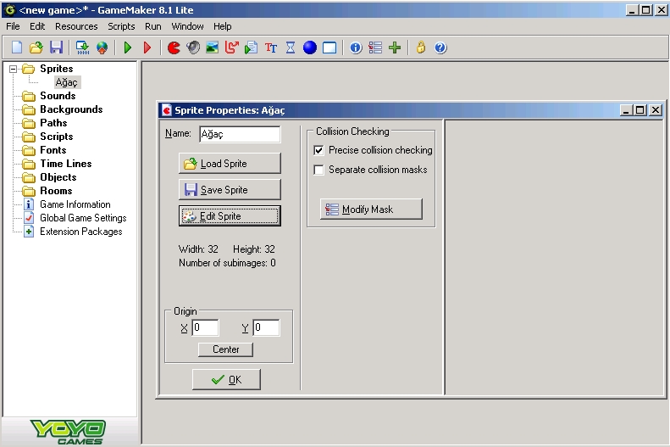Viewport: 670px width, 447px height.
Task: Create an object using the blue ball icon
Action: pos(310,47)
